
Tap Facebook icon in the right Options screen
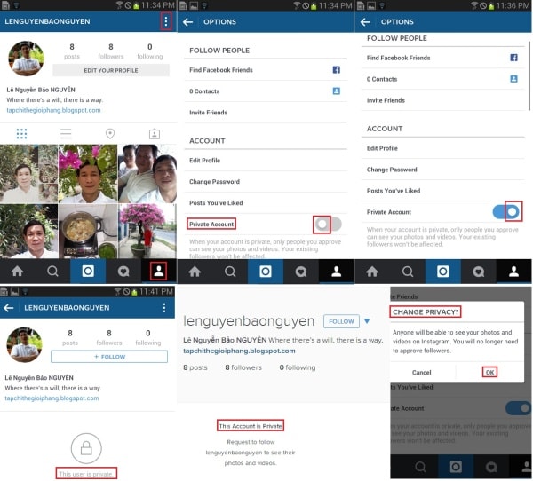pos(514,58)
